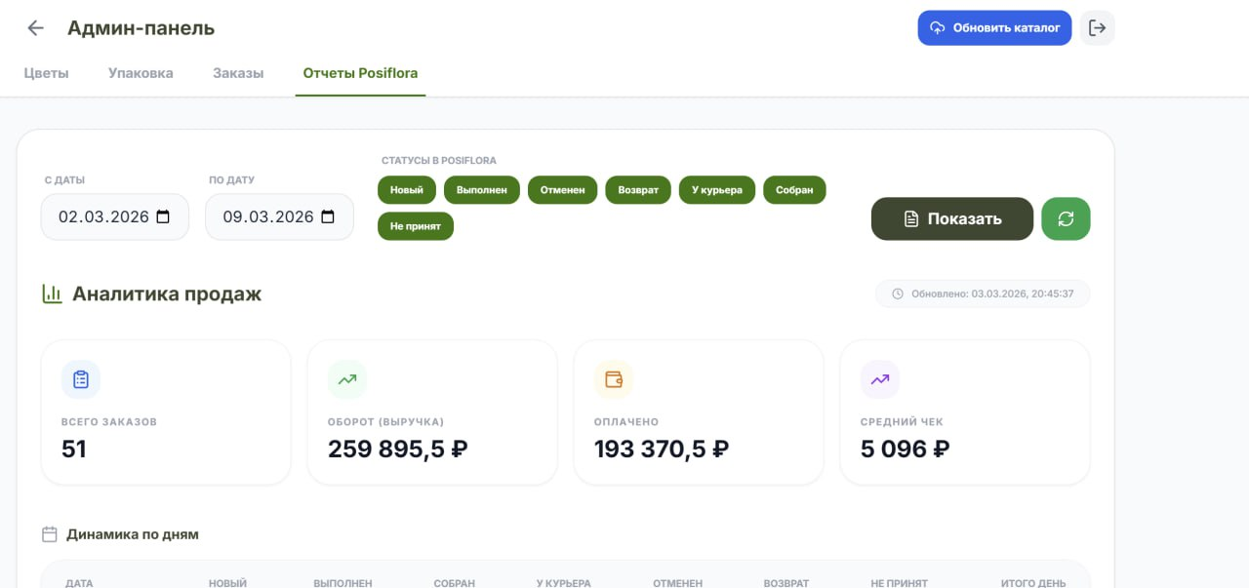
Task: Click the 'Оборот (выручка)' label
Action: [x=385, y=422]
